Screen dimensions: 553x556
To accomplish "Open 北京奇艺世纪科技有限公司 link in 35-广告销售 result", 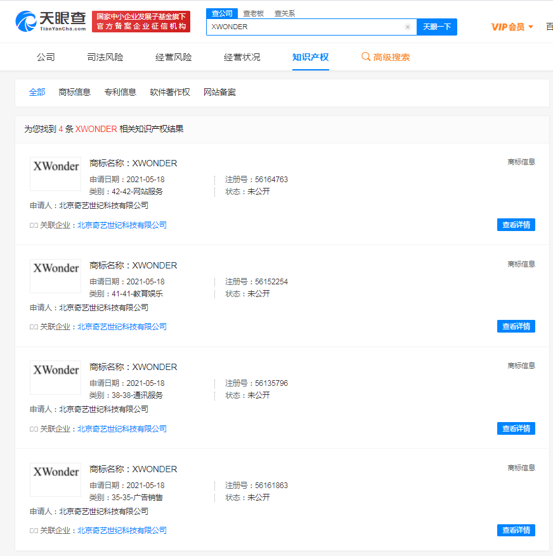I will (x=122, y=531).
